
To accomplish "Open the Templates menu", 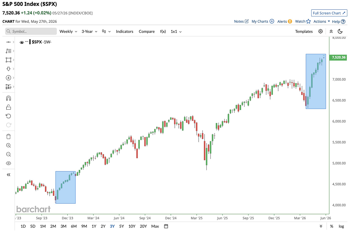I will tap(304, 31).
